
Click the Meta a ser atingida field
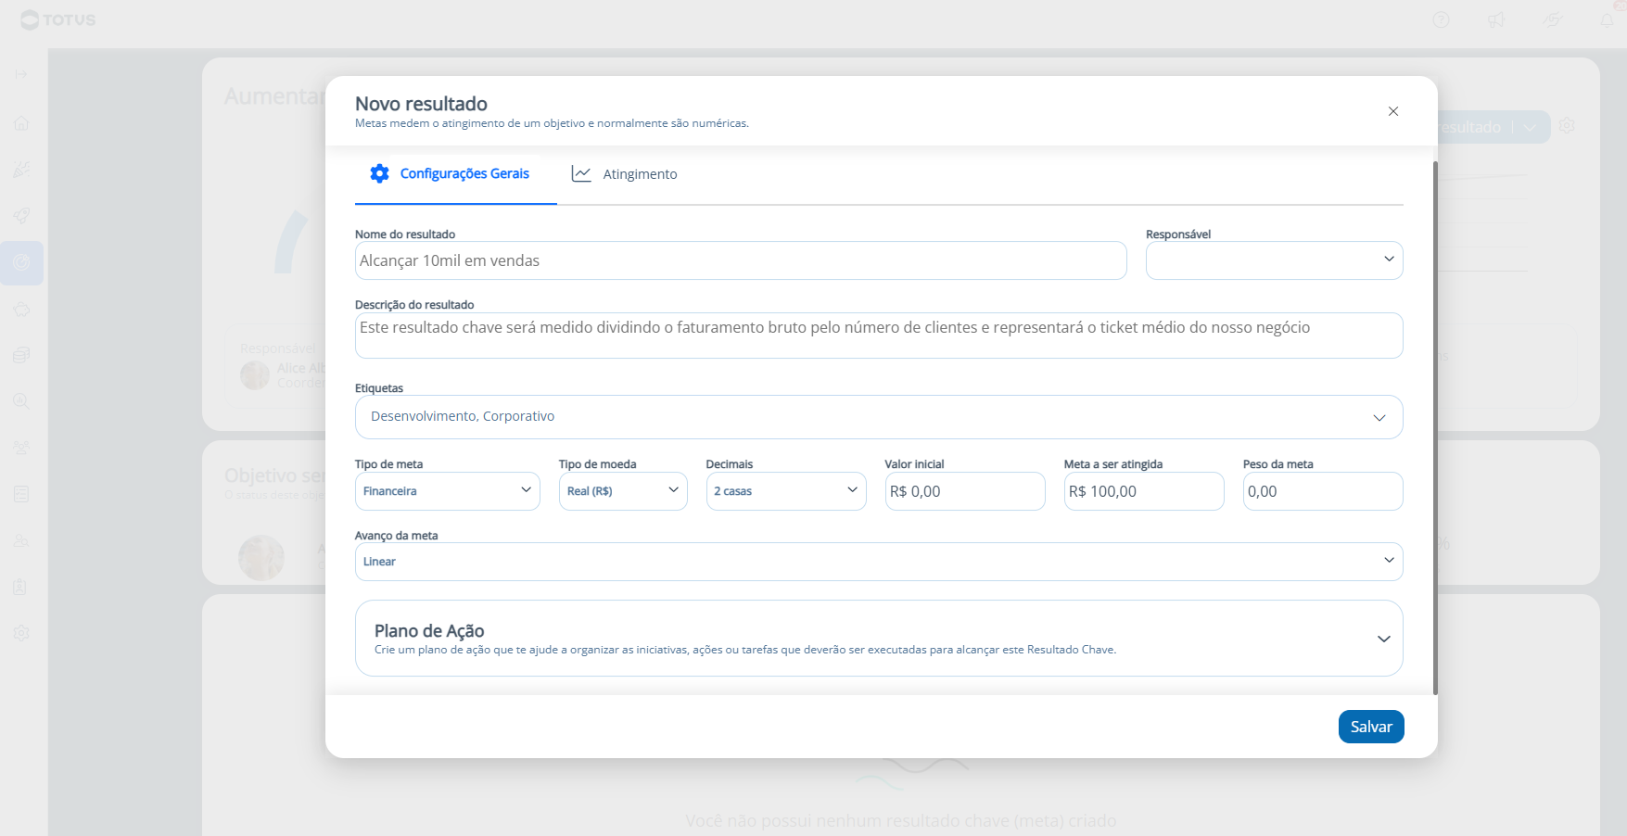click(1143, 491)
